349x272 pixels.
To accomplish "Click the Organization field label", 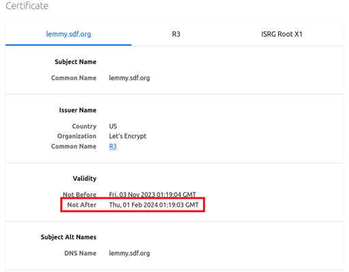I will tap(77, 136).
